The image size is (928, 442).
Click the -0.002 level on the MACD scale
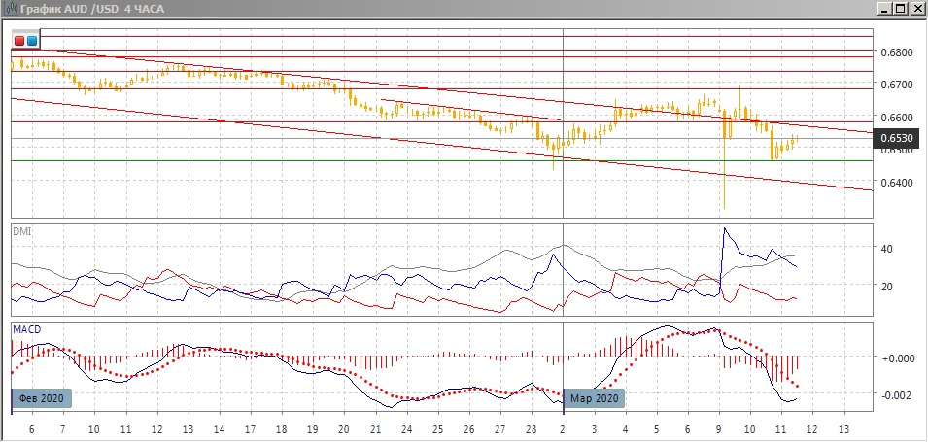[x=895, y=394]
